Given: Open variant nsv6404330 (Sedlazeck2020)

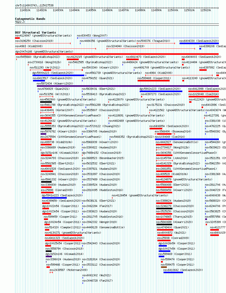Looking at the screenshot, I should coord(199,41).
